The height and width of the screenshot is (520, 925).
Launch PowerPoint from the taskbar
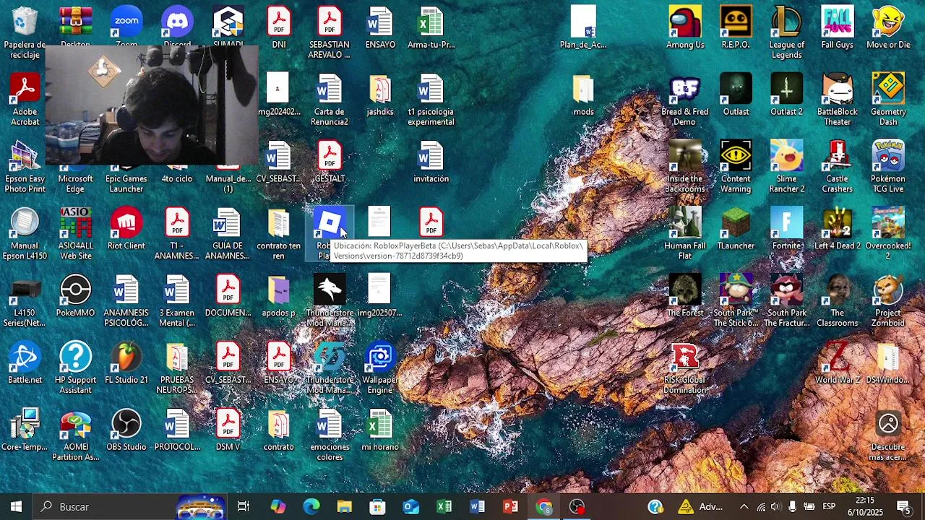[510, 506]
